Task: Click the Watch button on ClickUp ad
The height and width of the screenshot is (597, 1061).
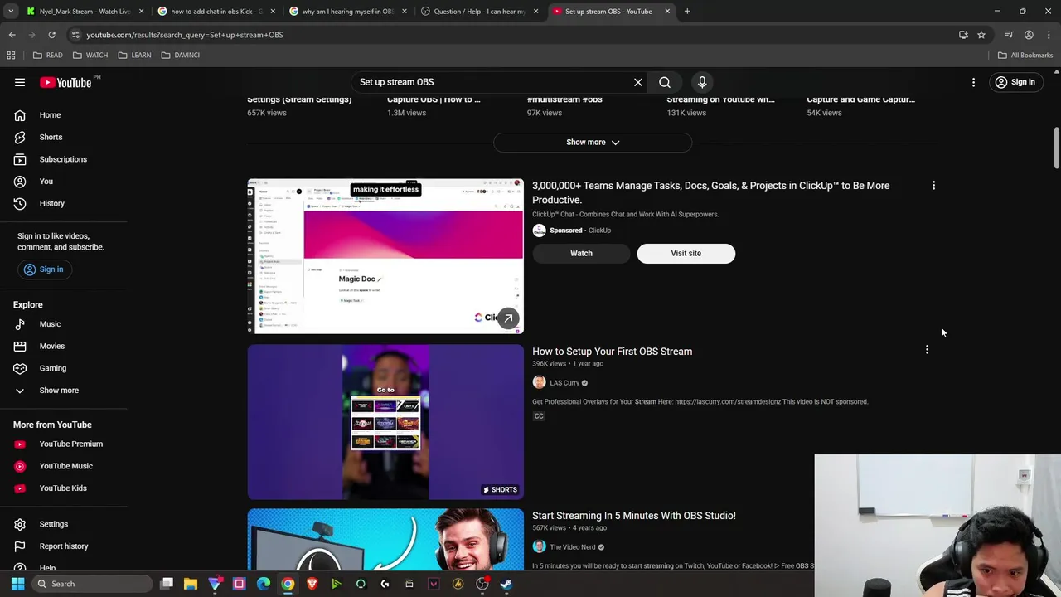Action: 581,253
